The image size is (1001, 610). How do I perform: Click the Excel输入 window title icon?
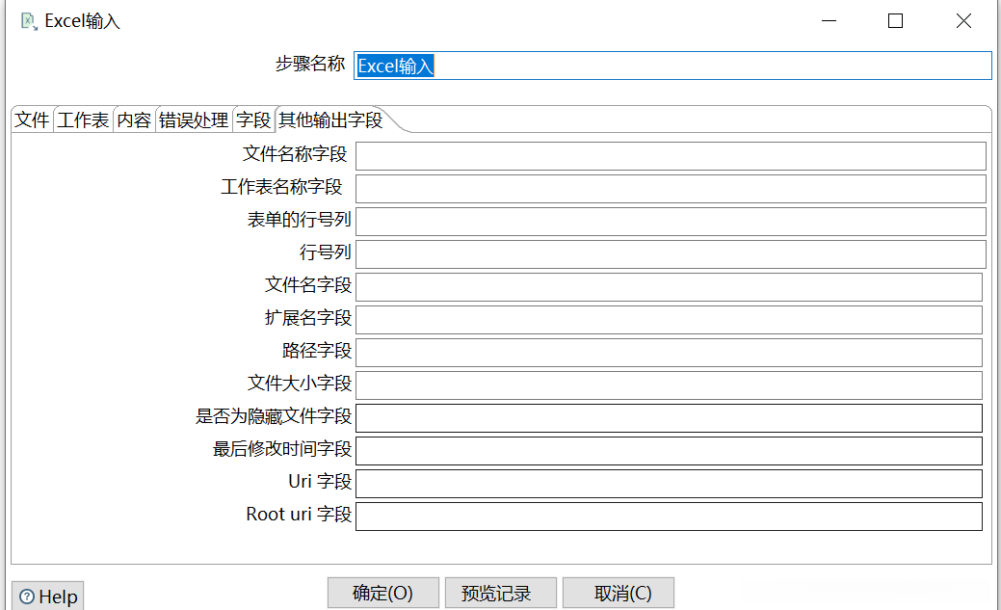(29, 20)
